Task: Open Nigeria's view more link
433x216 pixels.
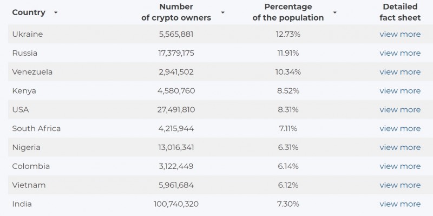Action: [x=400, y=147]
